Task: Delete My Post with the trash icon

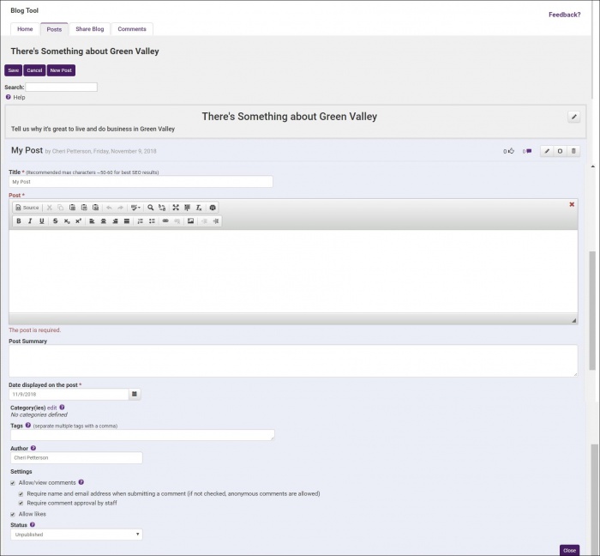Action: click(573, 151)
